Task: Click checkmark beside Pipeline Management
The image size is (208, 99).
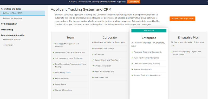Action: [132, 69]
